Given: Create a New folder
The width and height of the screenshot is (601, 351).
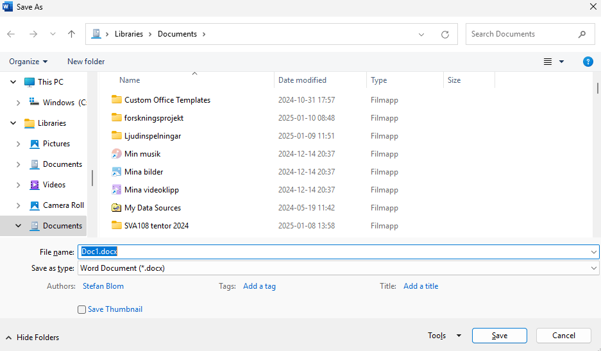Looking at the screenshot, I should 86,62.
